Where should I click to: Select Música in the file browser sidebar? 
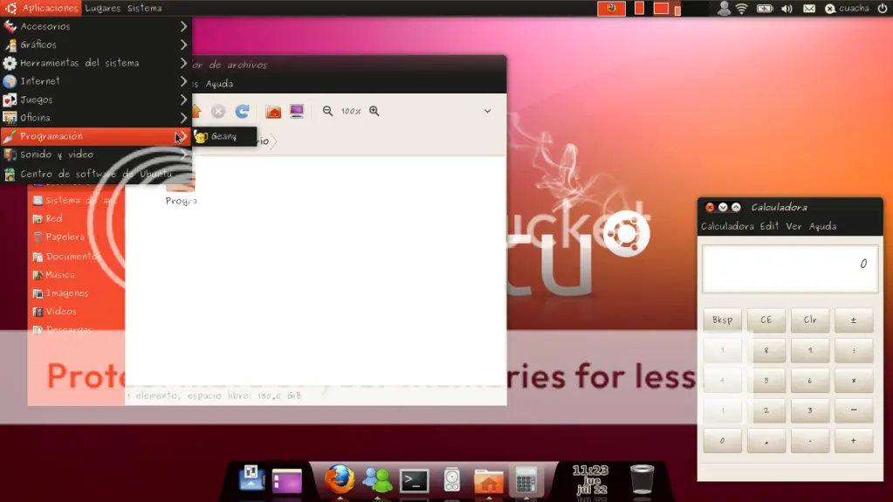point(54,275)
